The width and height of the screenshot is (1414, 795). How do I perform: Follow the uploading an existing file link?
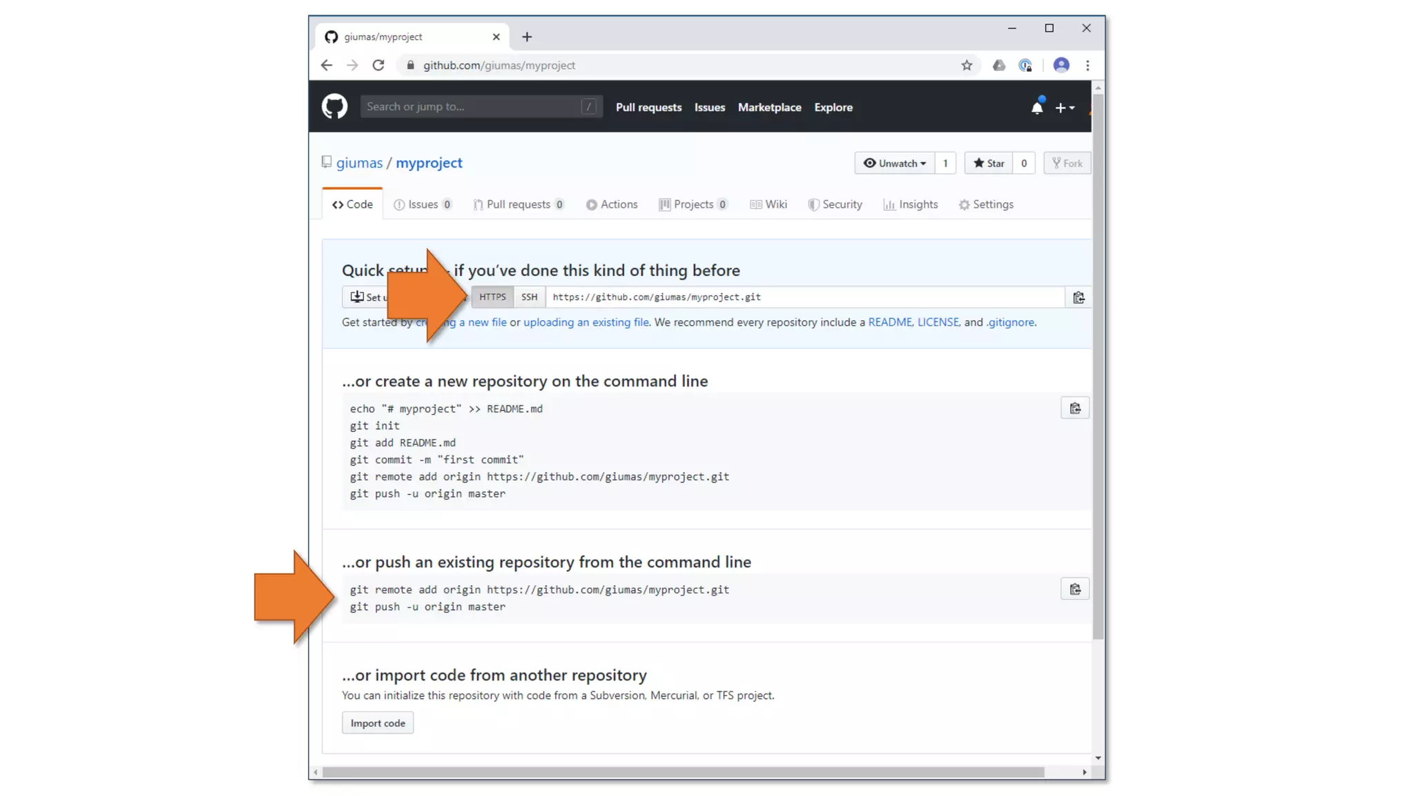pyautogui.click(x=585, y=322)
